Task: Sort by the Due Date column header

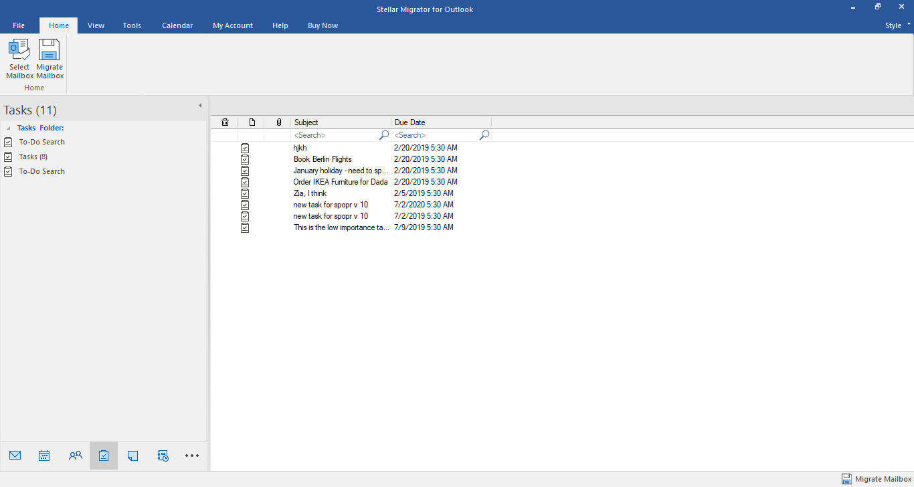Action: 442,122
